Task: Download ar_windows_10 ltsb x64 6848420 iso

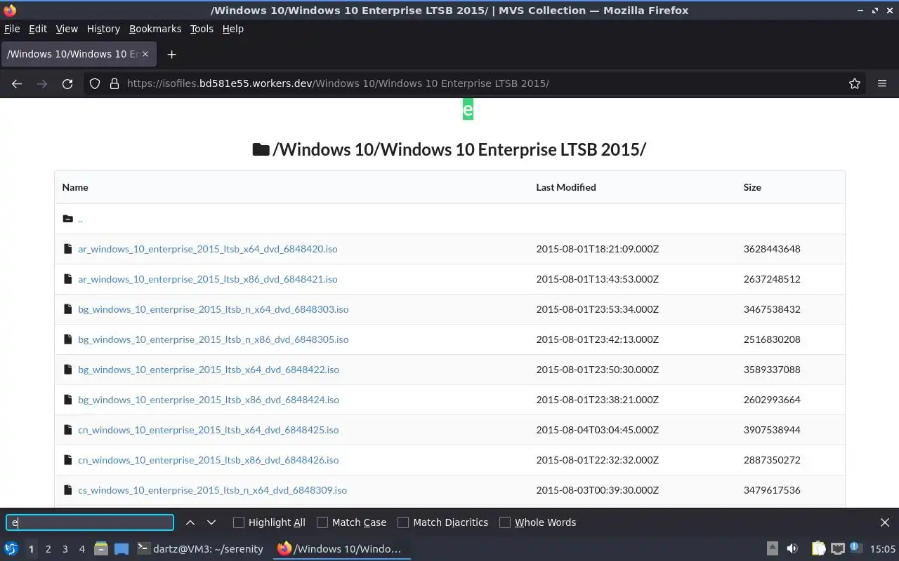Action: (207, 249)
